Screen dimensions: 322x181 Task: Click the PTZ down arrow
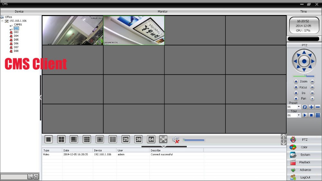click(x=304, y=70)
